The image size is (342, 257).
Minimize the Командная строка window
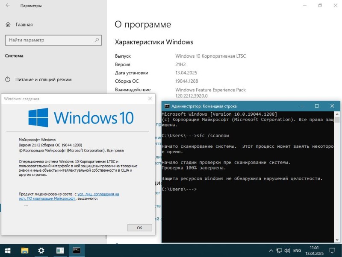point(302,106)
